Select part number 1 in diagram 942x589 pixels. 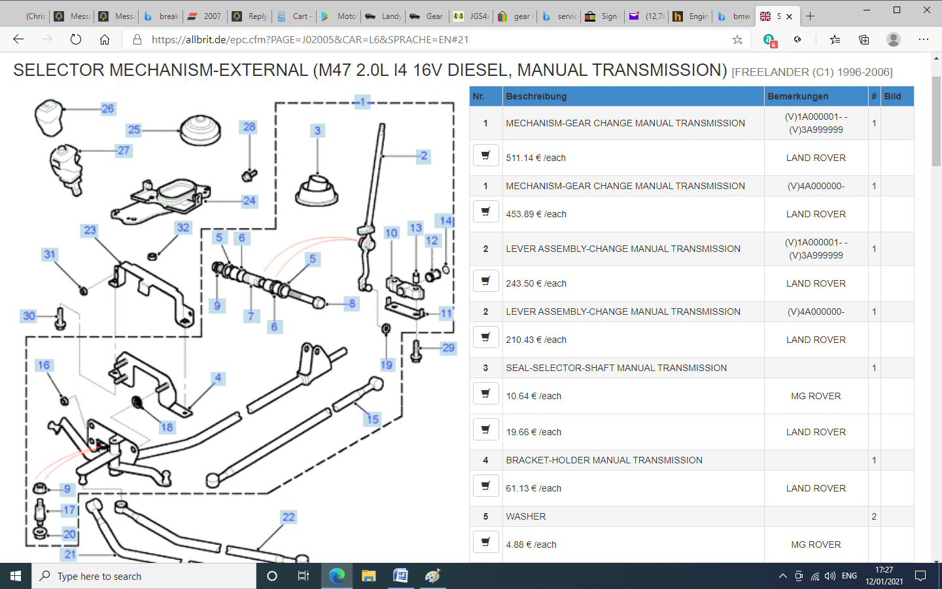pos(363,101)
